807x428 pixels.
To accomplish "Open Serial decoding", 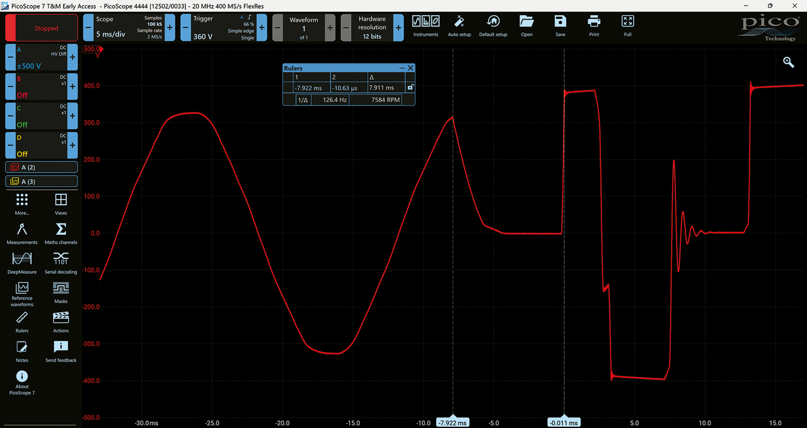I will pyautogui.click(x=61, y=263).
